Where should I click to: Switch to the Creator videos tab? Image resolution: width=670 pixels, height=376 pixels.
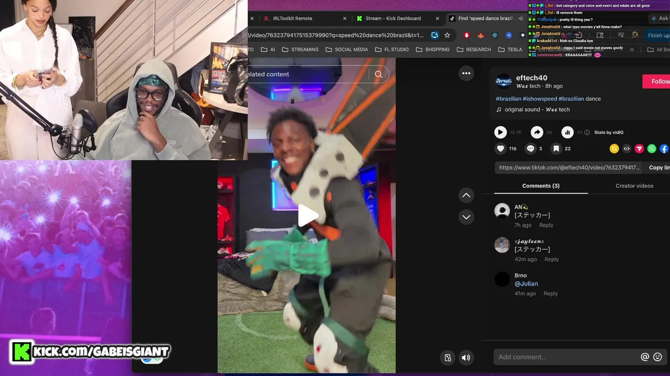[x=634, y=186]
